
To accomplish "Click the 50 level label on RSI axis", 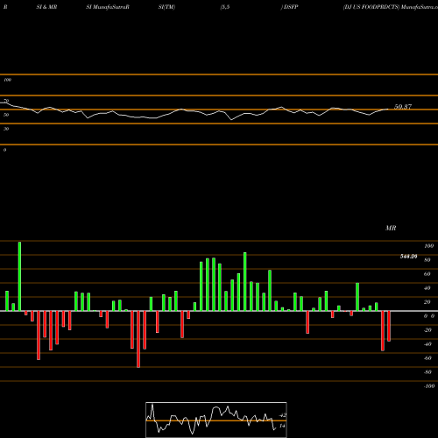I will (6, 115).
